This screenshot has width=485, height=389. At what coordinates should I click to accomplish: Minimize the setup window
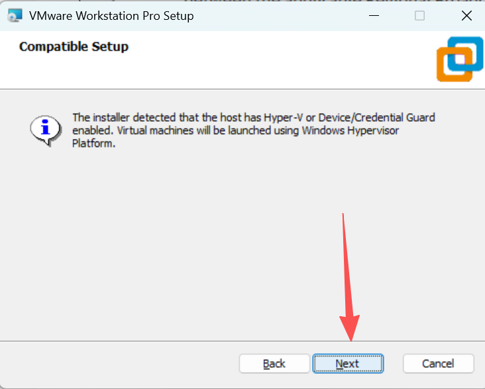374,16
